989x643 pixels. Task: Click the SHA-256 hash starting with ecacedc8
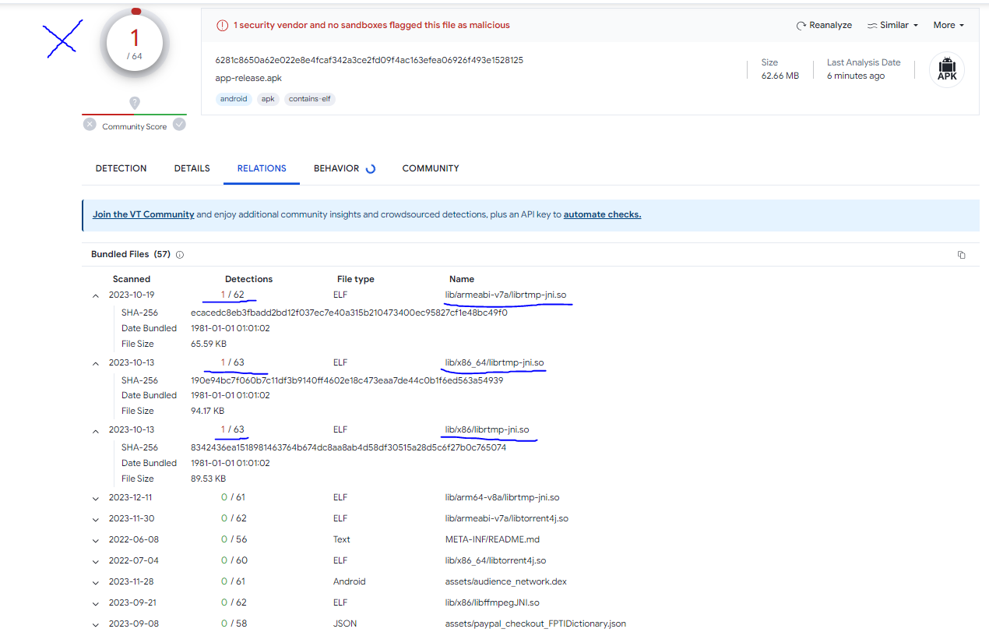tap(349, 313)
